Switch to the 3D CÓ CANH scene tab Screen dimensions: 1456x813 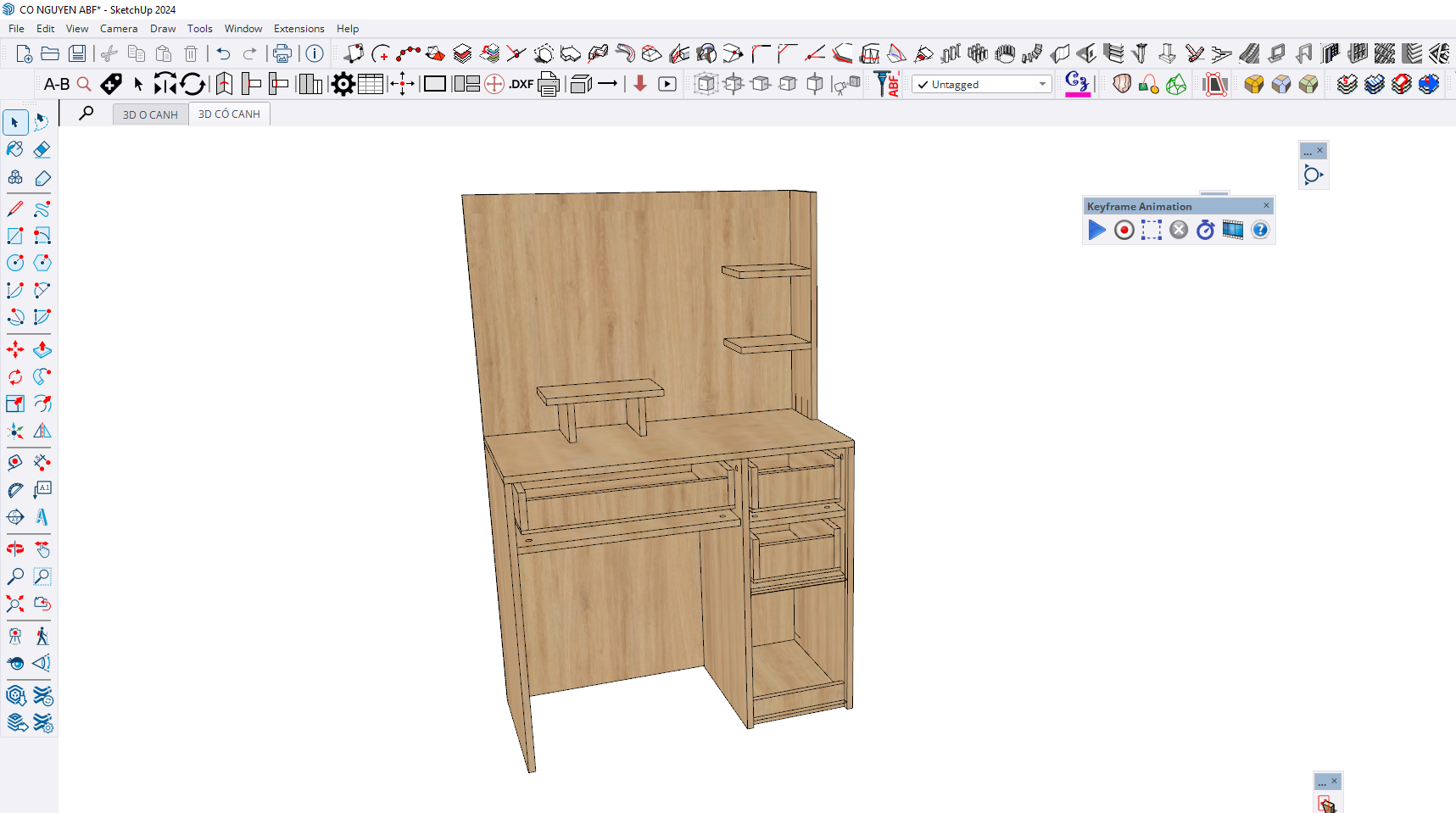pos(229,114)
